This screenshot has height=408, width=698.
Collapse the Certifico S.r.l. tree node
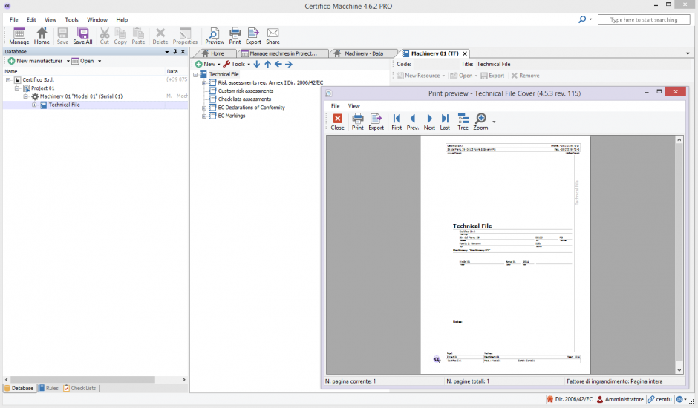[8, 79]
